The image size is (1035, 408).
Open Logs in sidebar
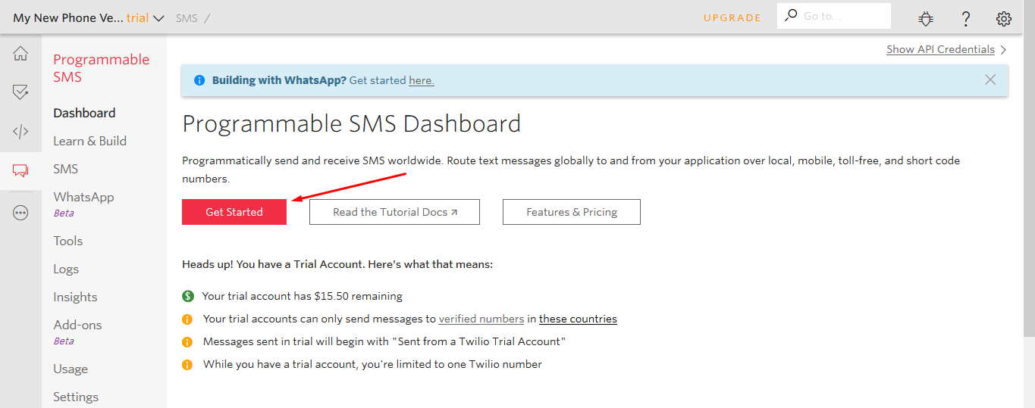coord(66,269)
